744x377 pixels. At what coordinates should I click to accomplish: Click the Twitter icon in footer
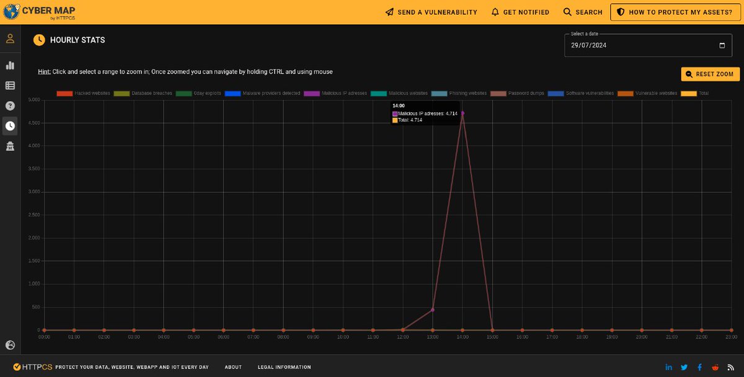click(684, 366)
